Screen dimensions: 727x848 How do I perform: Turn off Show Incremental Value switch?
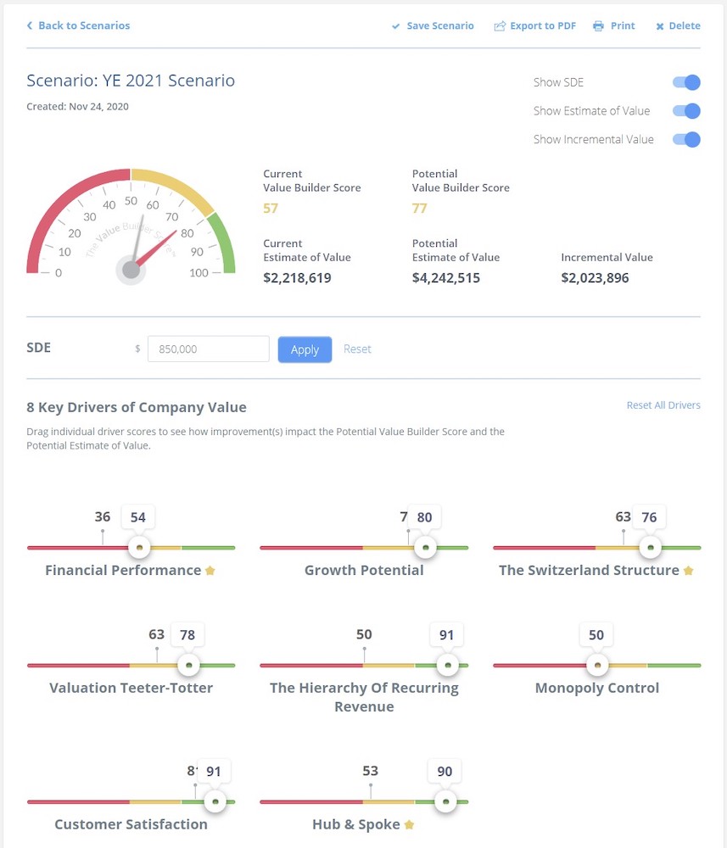point(686,140)
